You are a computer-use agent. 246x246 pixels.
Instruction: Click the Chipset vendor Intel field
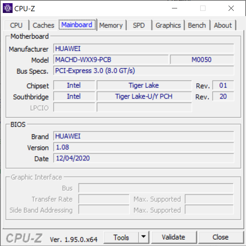point(74,85)
